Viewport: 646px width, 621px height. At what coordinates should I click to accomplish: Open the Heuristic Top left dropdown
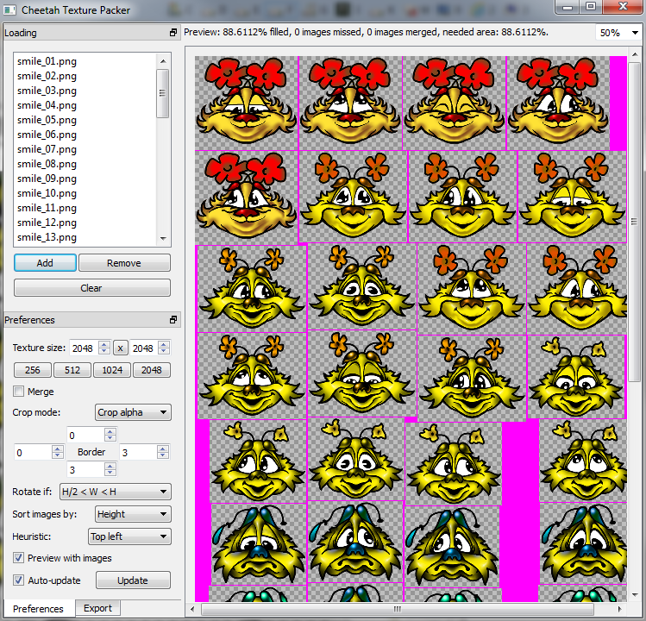point(129,536)
